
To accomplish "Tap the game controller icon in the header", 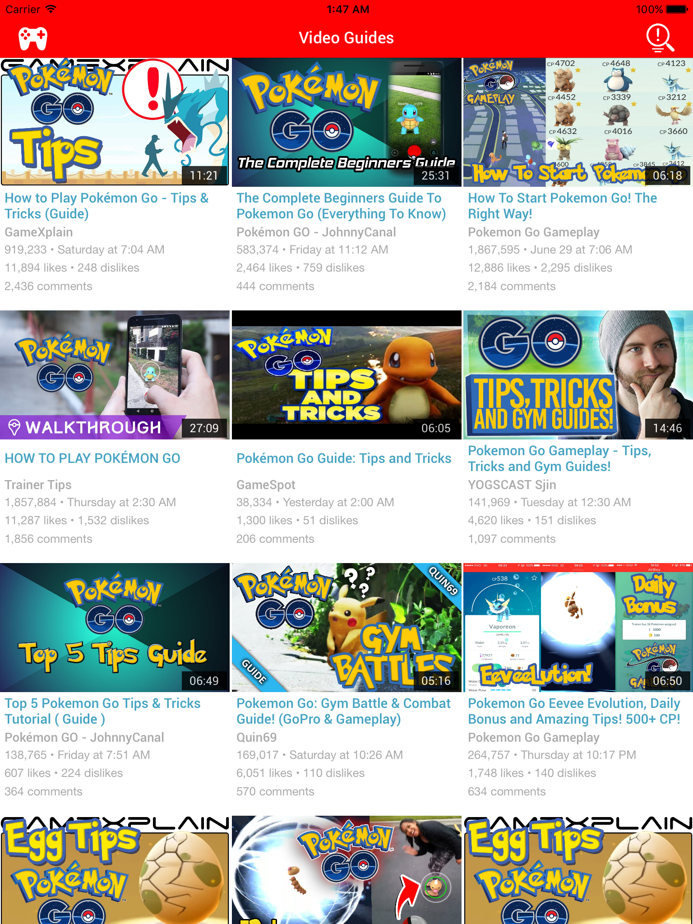I will 33,38.
